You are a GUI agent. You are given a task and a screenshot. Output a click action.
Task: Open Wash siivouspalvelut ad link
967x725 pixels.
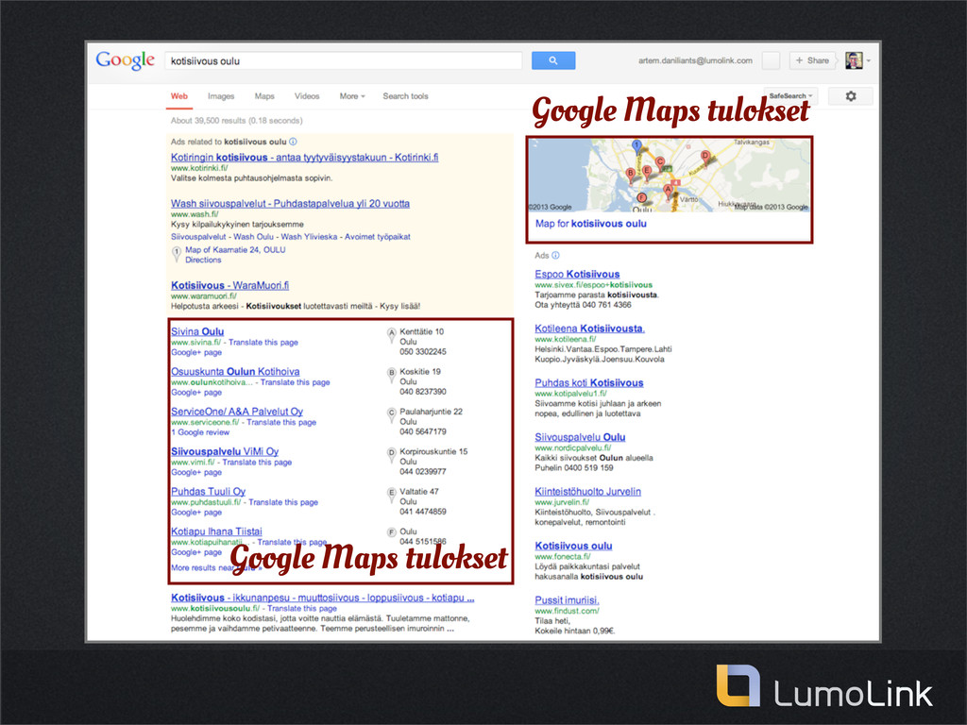290,204
